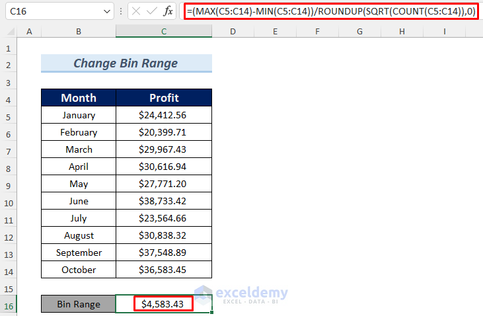Select column A header
Screen dimensions: 483x316
click(x=29, y=32)
